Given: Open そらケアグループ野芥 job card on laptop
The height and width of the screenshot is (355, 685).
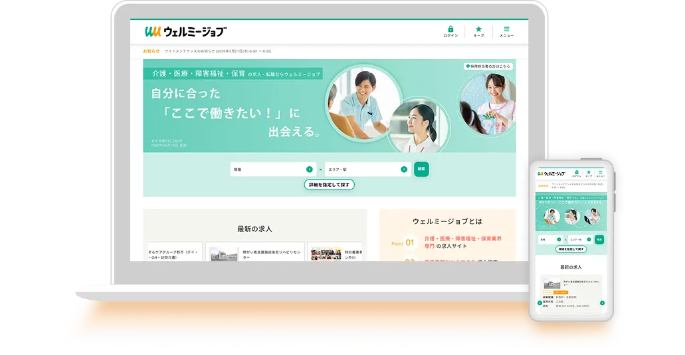Looking at the screenshot, I should tap(175, 252).
